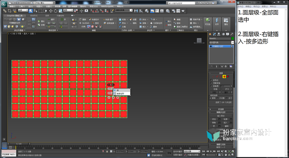
Task: Switch to the 自由形式 ribbon tab
Action: [x=34, y=16]
